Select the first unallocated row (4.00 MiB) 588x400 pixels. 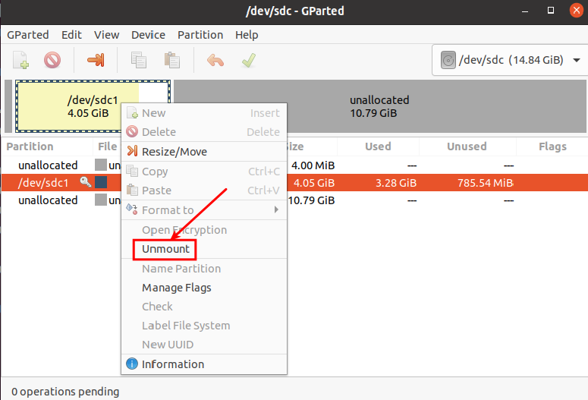[x=294, y=165]
